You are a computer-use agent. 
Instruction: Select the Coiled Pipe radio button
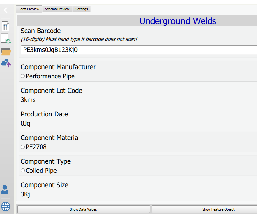[23, 171]
